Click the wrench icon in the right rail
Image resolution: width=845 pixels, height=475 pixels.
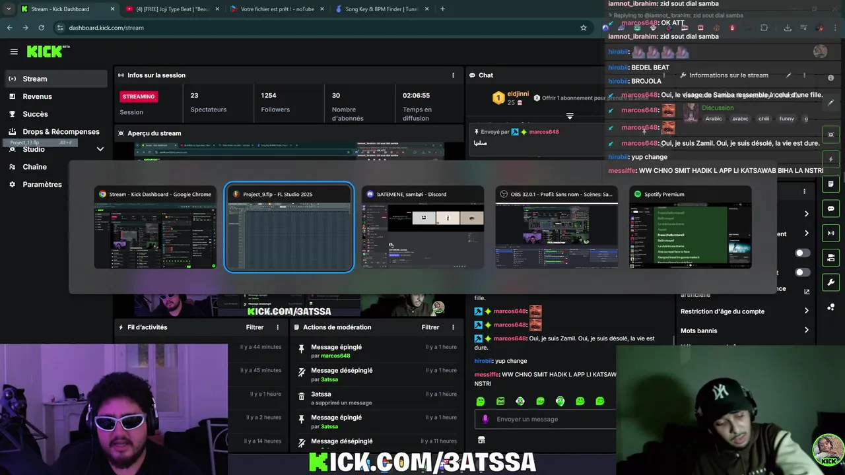pyautogui.click(x=831, y=282)
